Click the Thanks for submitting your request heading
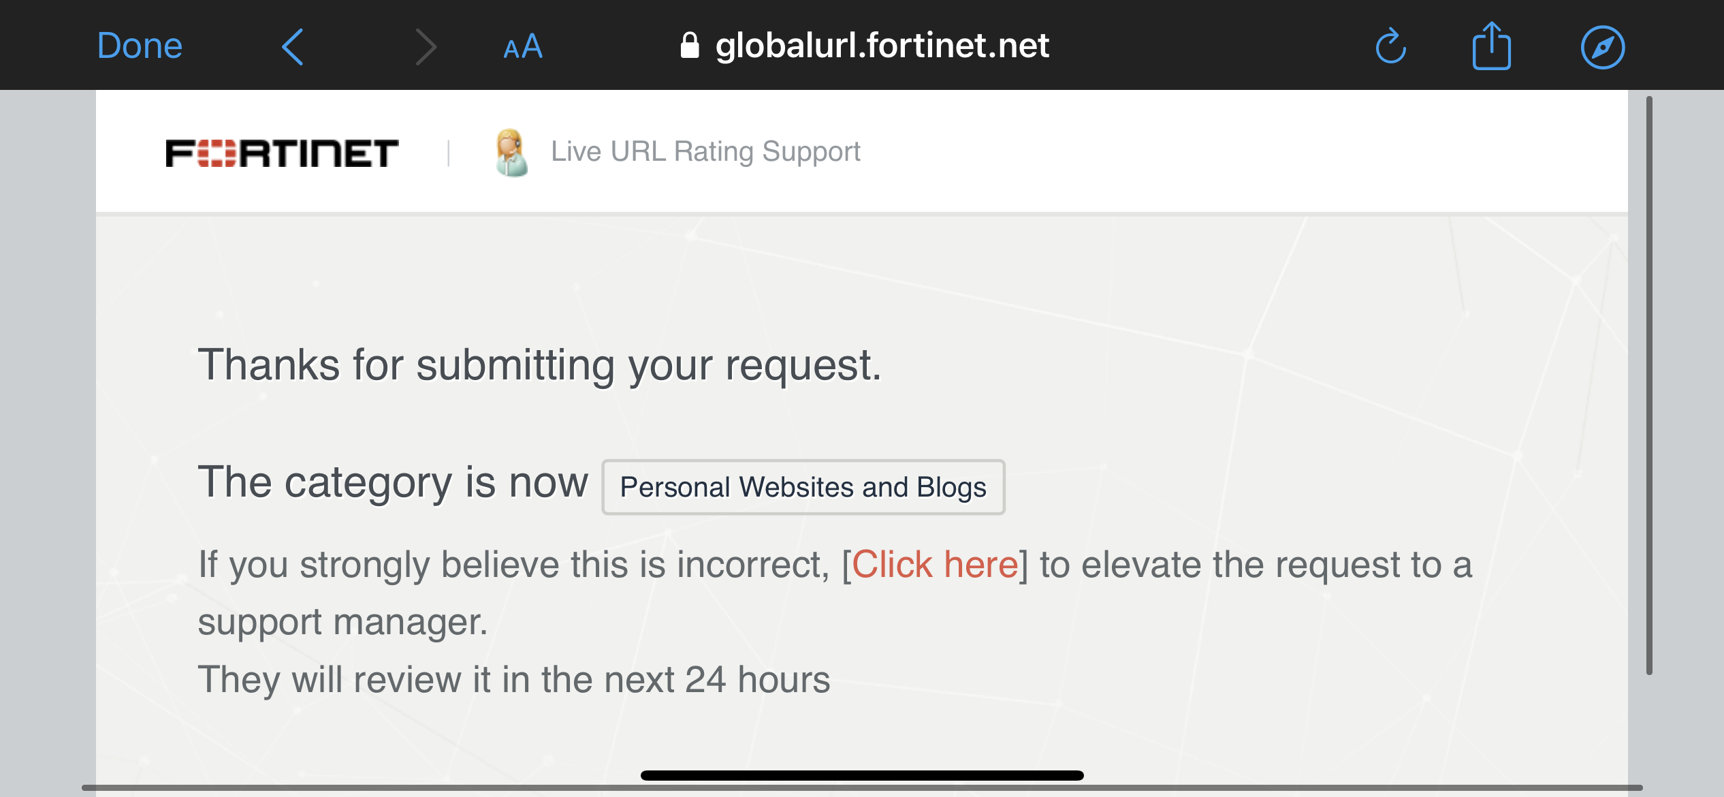Image resolution: width=1724 pixels, height=797 pixels. 540,365
